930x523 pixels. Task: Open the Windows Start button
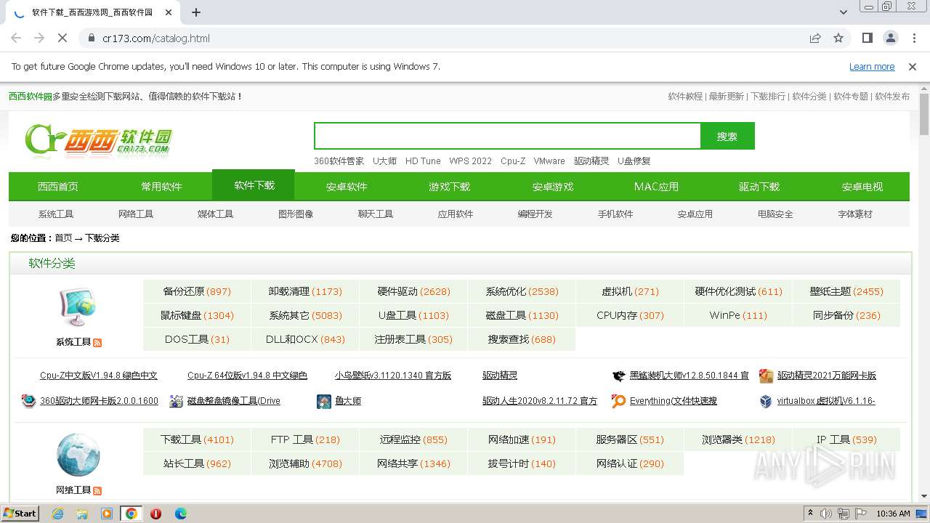click(x=20, y=514)
